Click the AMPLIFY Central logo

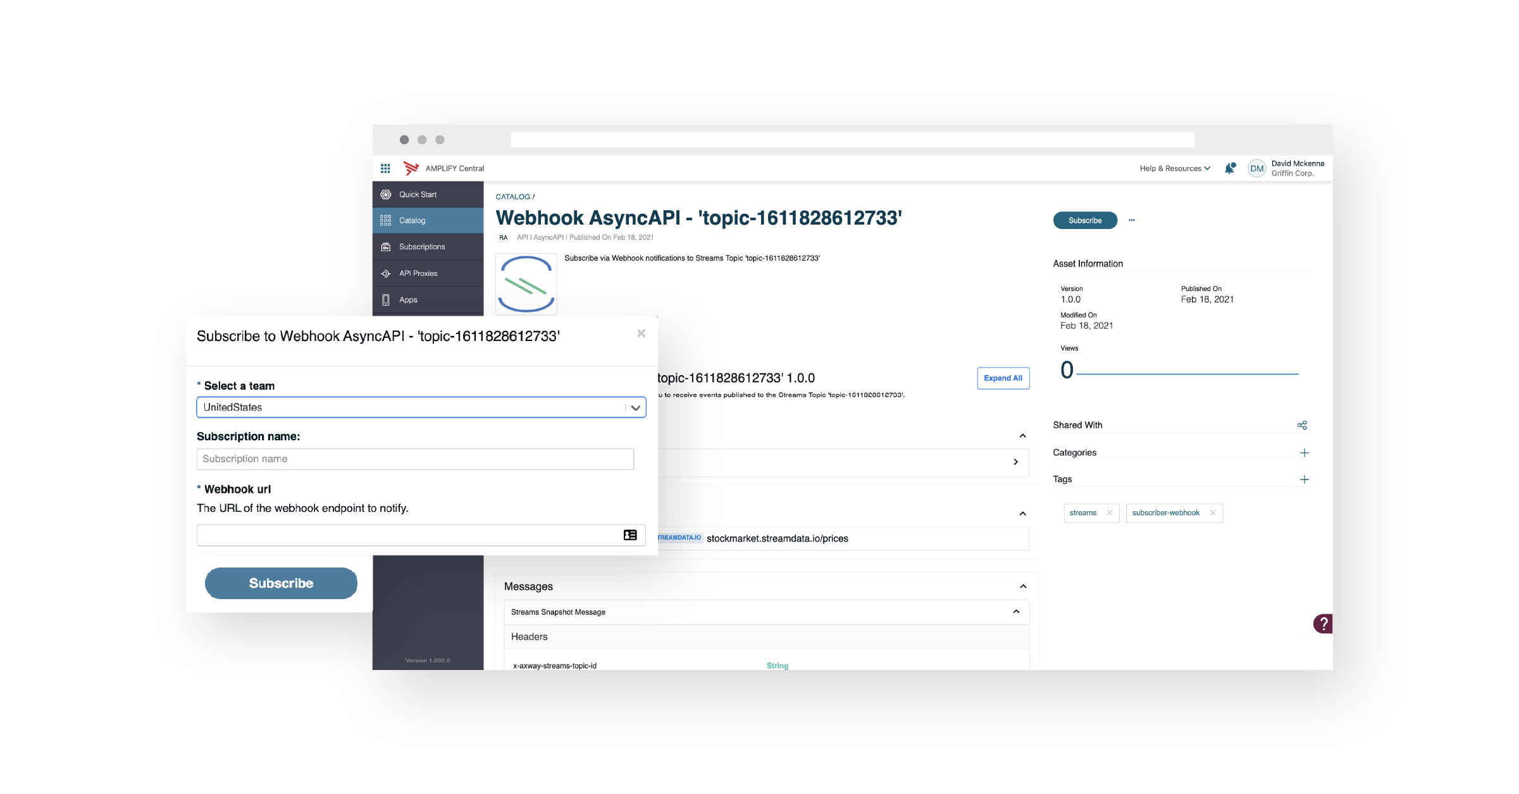coord(411,168)
